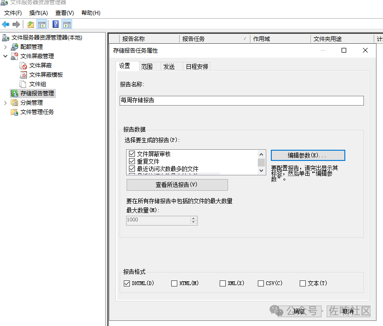Screen dimensions: 383x326
Task: Uncheck the DHTML(D) format checkbox
Action: 127,283
